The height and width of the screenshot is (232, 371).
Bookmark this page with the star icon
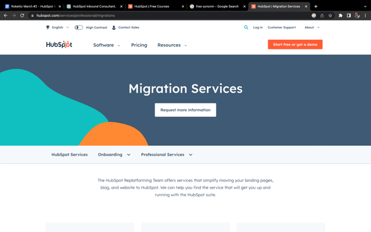click(331, 15)
